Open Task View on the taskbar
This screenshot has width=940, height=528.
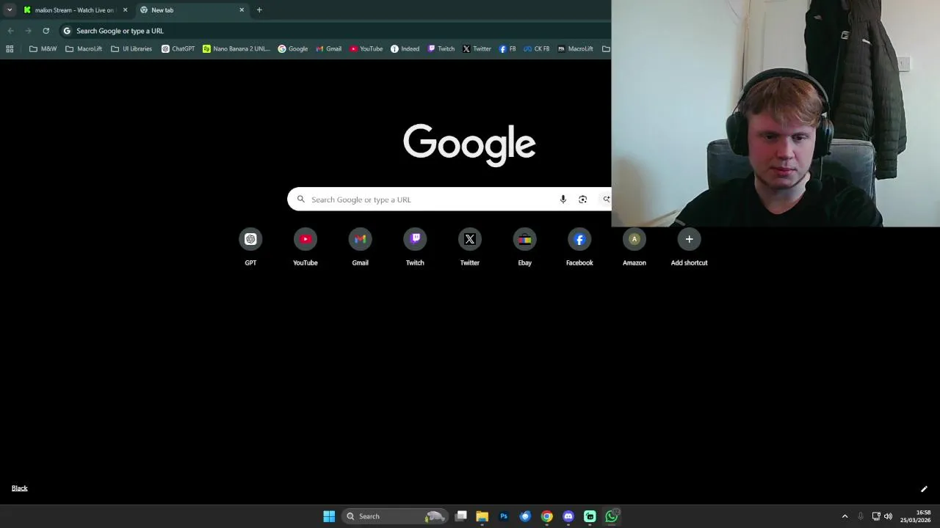tap(461, 516)
